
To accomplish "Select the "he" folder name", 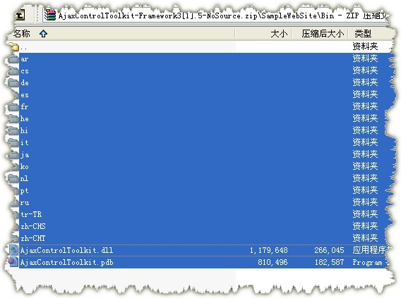I will pos(25,118).
